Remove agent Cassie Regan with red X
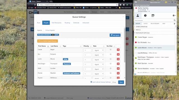The image size is (179, 100). (118, 50)
